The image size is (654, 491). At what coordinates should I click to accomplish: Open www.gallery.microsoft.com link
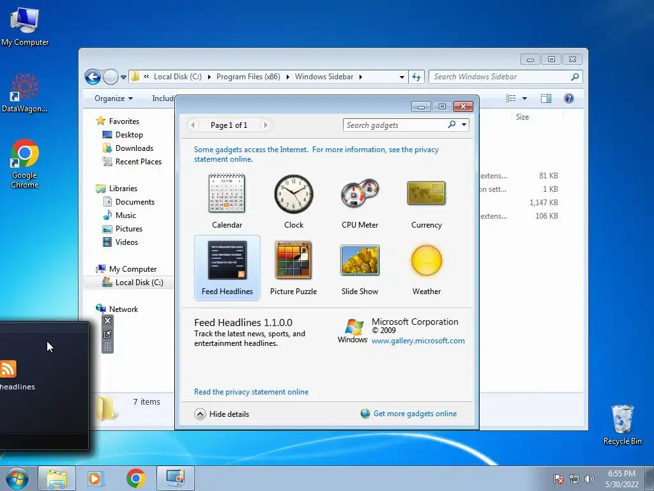(x=418, y=341)
